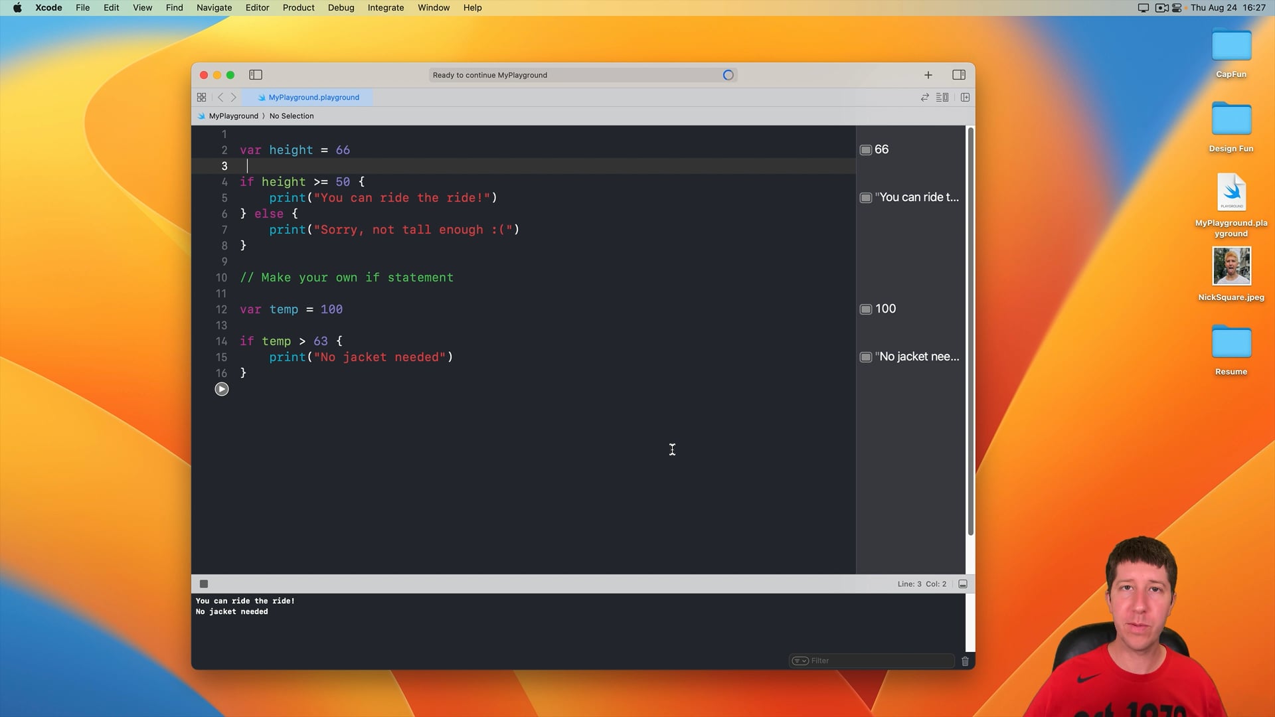Open the related items grid menu
1275x717 pixels.
click(202, 98)
